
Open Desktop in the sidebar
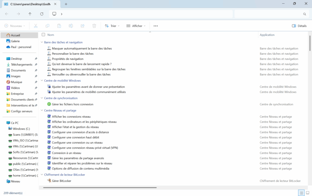[16, 59]
